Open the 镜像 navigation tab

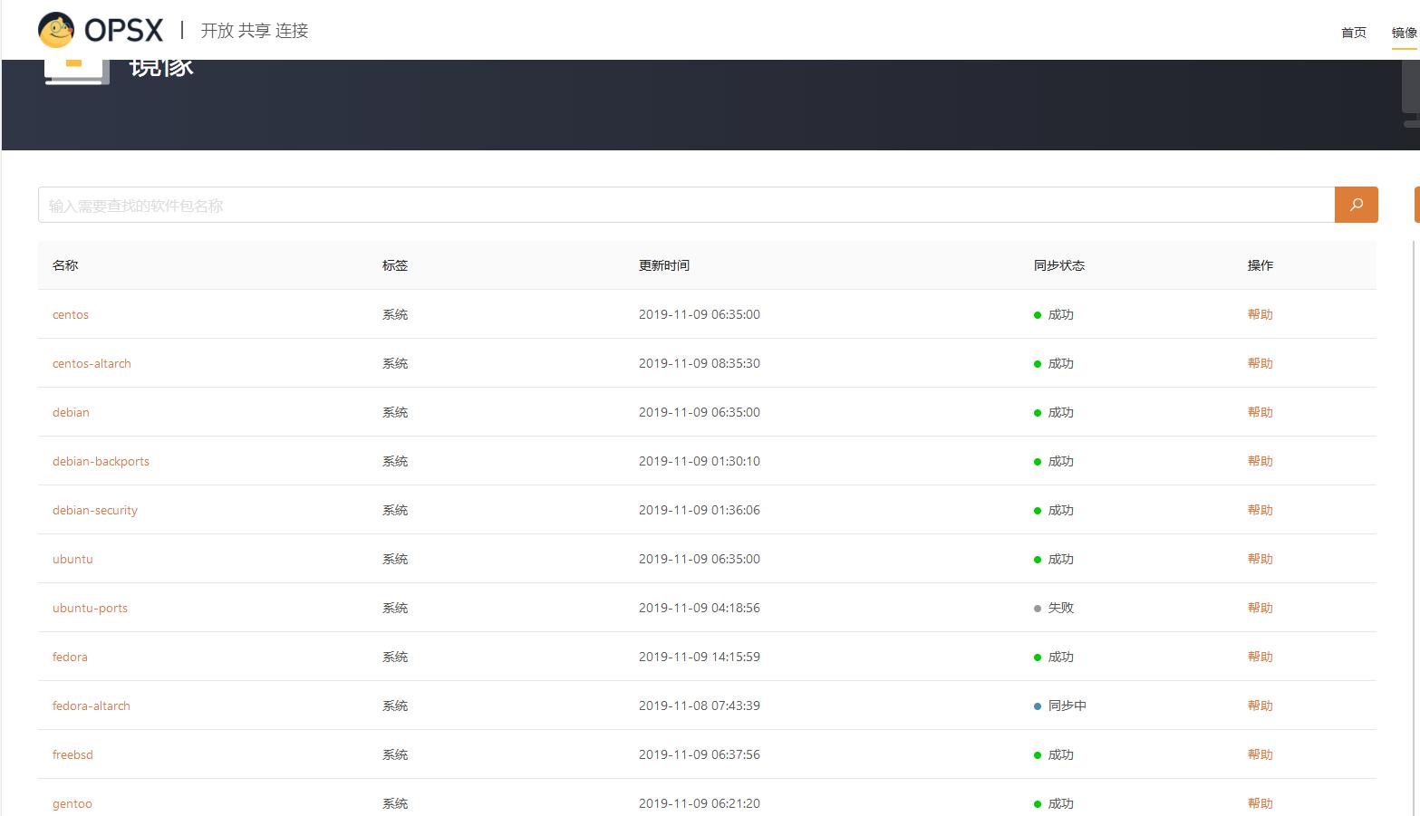[x=1404, y=33]
